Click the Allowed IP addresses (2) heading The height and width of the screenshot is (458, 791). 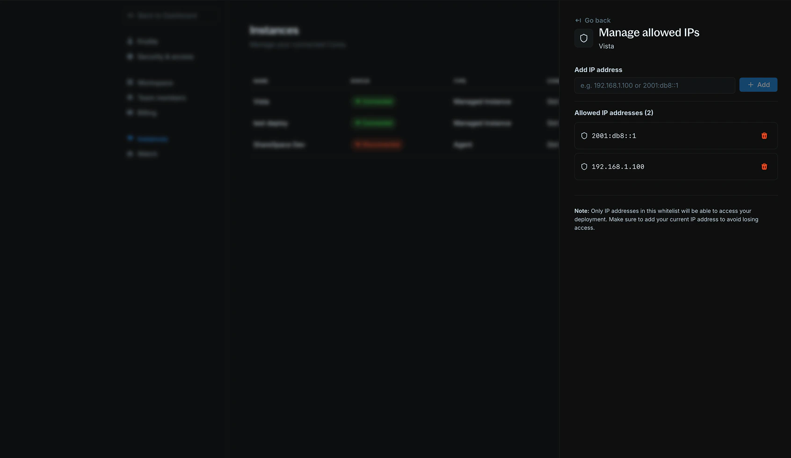614,113
